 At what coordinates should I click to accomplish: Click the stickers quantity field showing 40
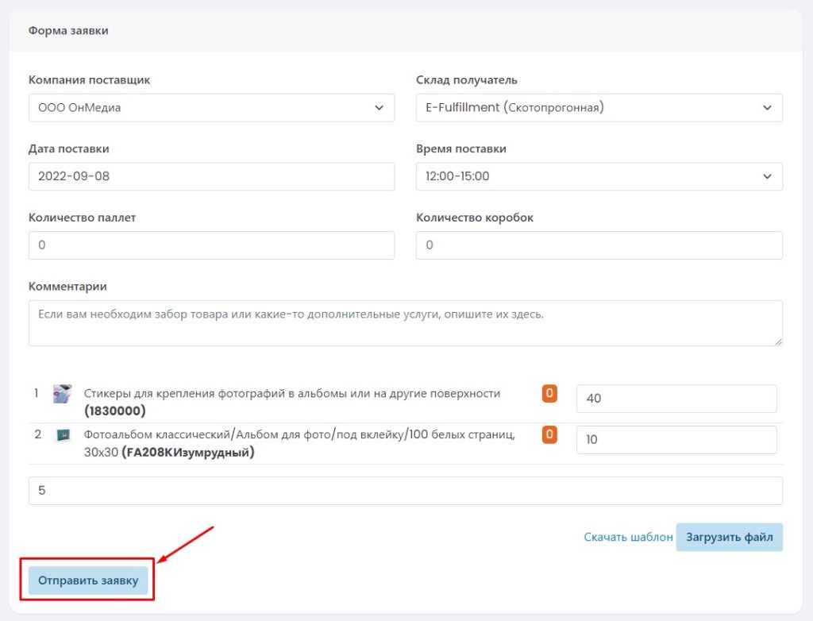pos(676,399)
